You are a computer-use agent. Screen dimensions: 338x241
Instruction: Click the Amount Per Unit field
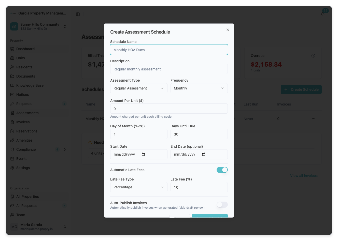click(169, 109)
